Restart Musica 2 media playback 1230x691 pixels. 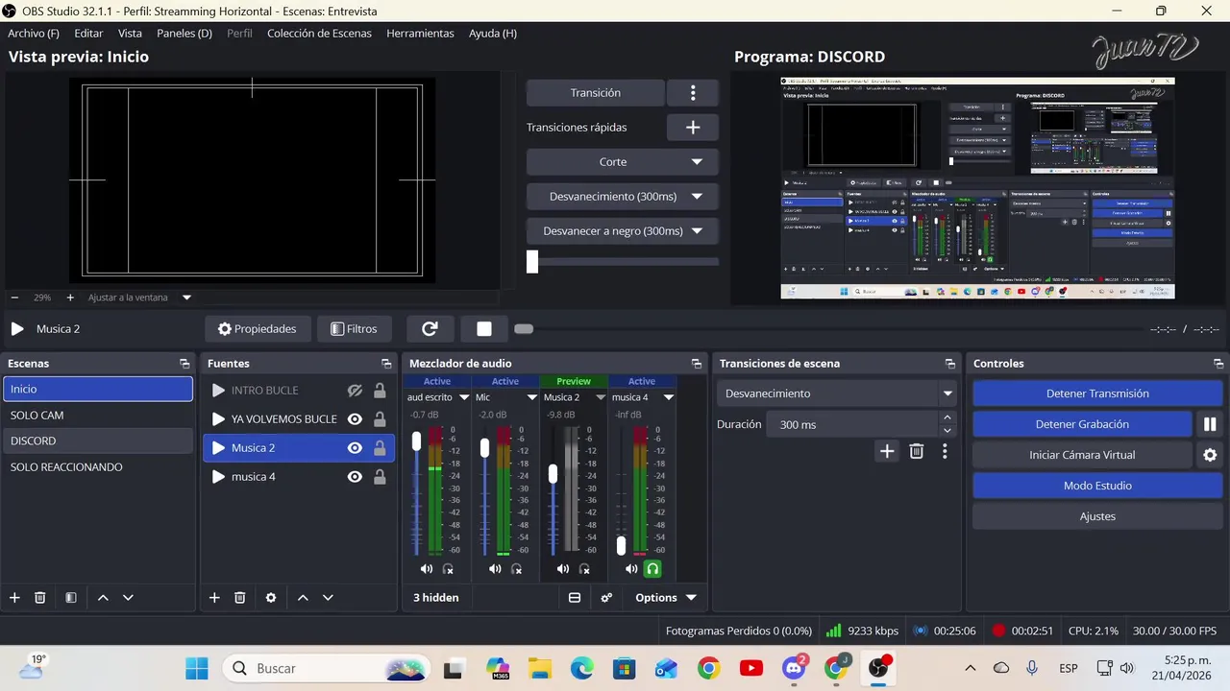[430, 329]
